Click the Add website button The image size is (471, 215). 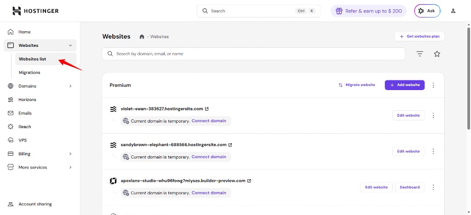405,85
